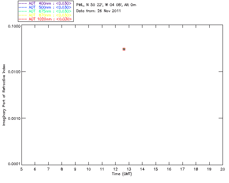The image size is (229, 183).
Task: Click the x-axis label 20
Action: (223, 169)
